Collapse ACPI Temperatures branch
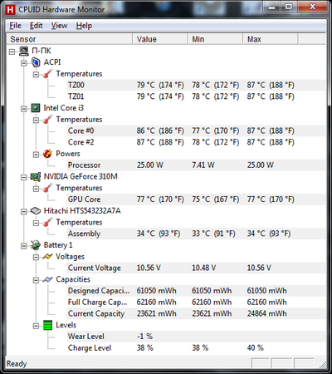Screen dimensions: 332x374 click(36, 75)
